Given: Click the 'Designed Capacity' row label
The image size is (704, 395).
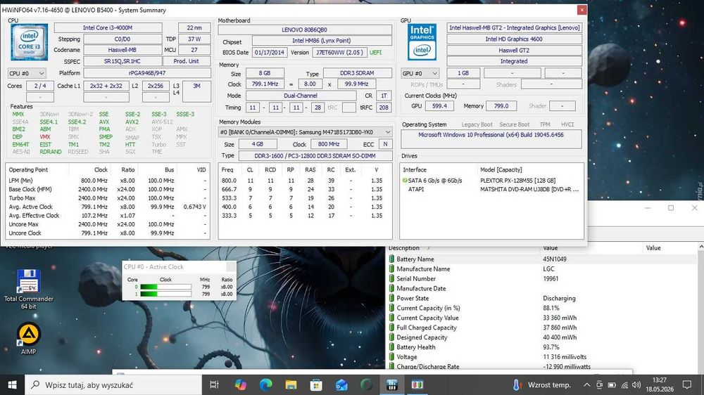Looking at the screenshot, I should 422,337.
